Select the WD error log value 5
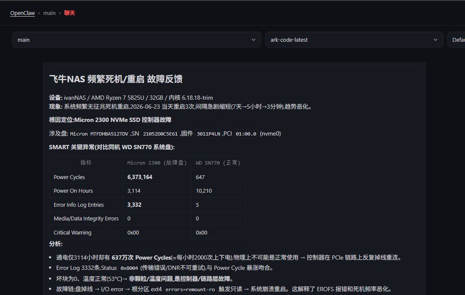The height and width of the screenshot is (295, 465). [x=197, y=205]
